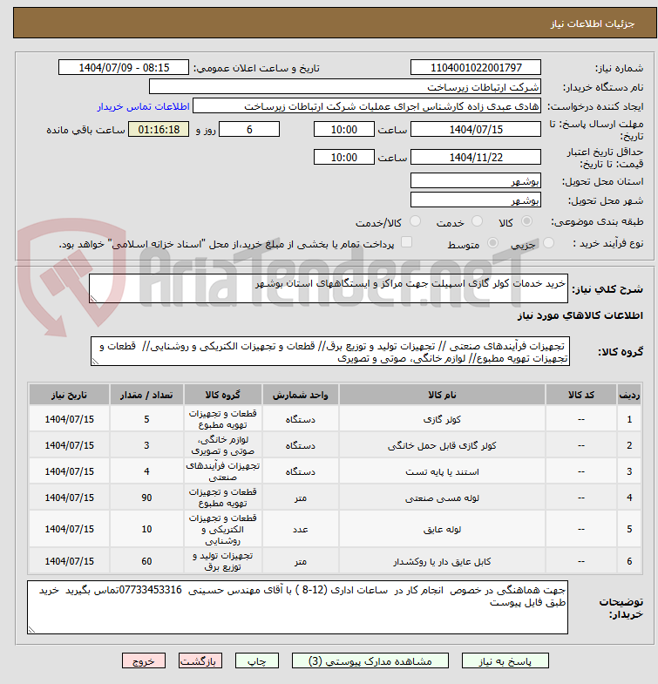Image resolution: width=658 pixels, height=684 pixels.
Task: Click the شماره نیاز number field
Action: (x=476, y=68)
